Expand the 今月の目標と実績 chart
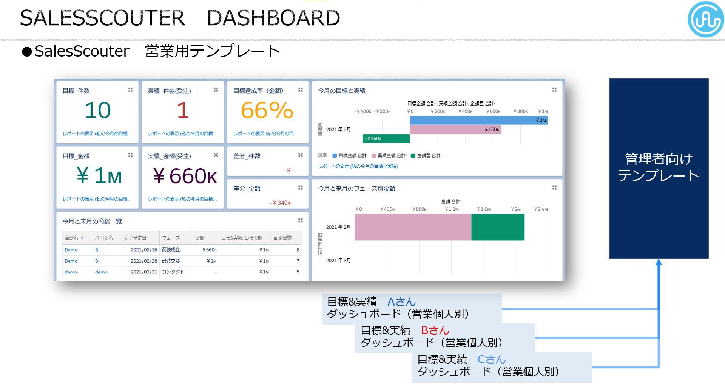725x384 pixels. coord(554,90)
